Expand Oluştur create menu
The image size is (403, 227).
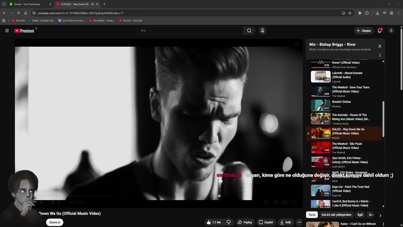363,31
